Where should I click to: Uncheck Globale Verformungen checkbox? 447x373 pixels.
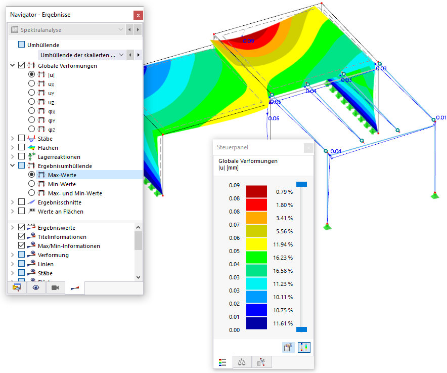21,65
